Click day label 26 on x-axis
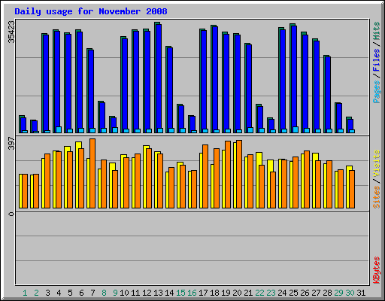The image size is (385, 301). point(305,293)
